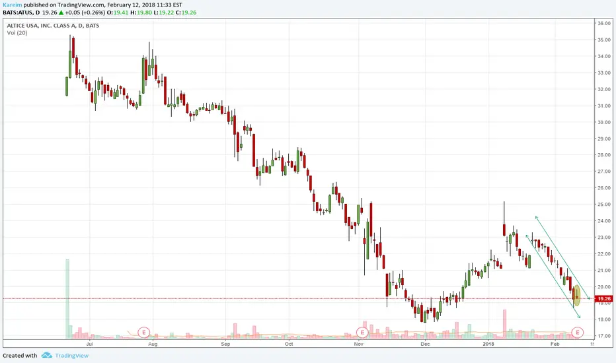
Task: Click the Feb label on the time axis
Action: click(555, 344)
